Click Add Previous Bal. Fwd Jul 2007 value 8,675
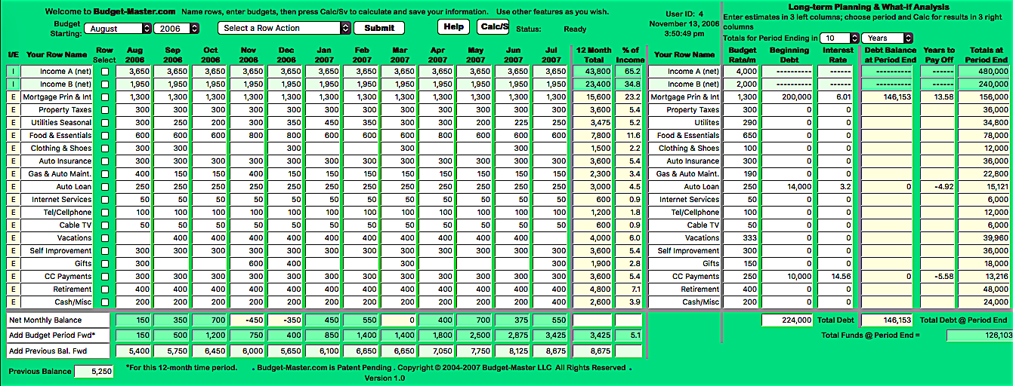Screen dimensions: 1013x386 click(x=551, y=351)
